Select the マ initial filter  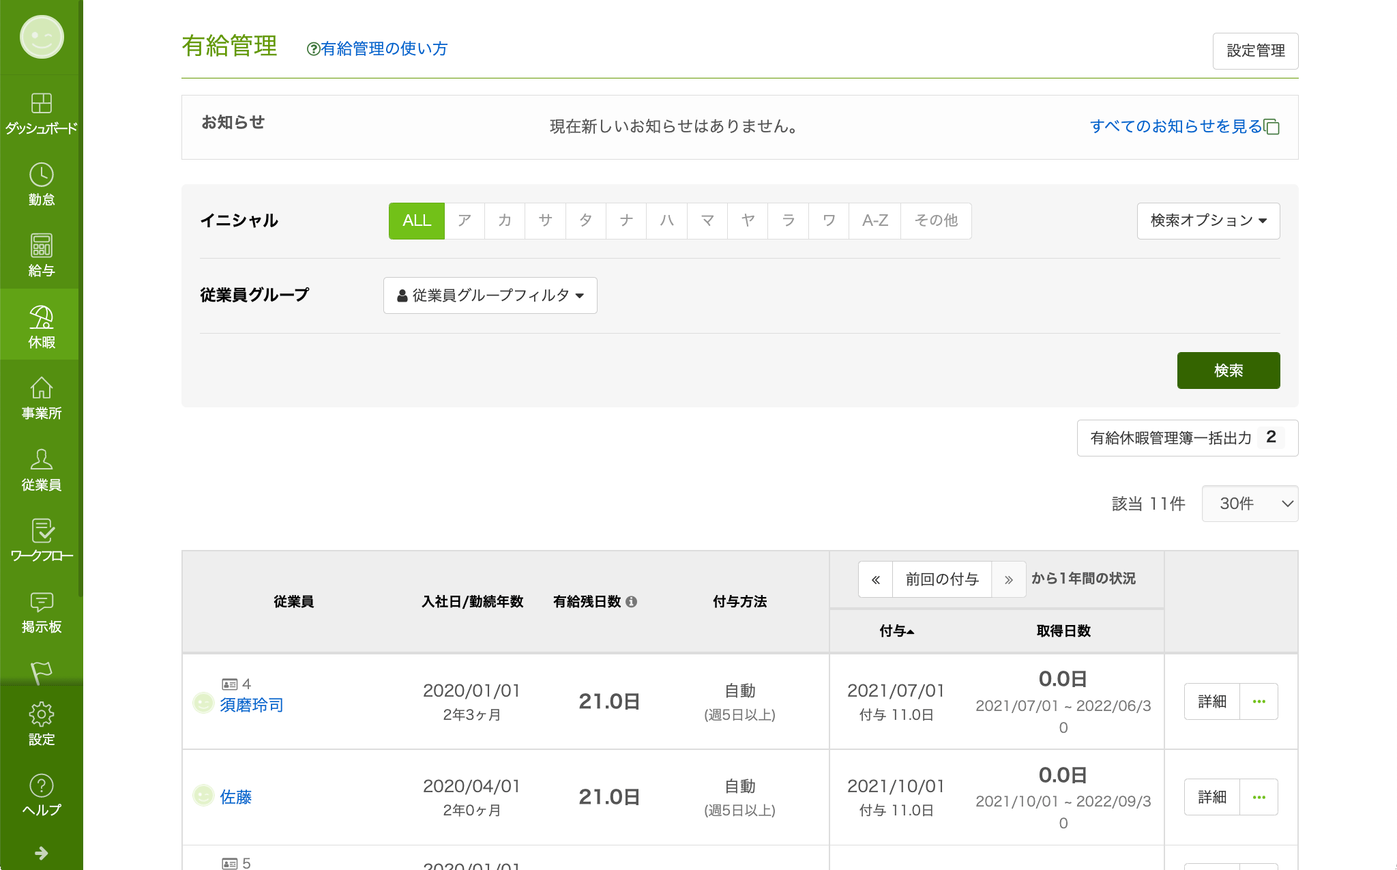[707, 220]
